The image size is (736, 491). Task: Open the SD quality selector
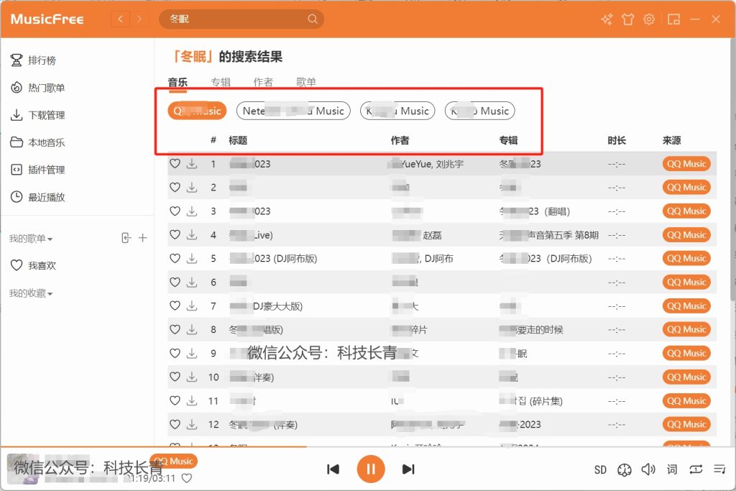[x=600, y=470]
